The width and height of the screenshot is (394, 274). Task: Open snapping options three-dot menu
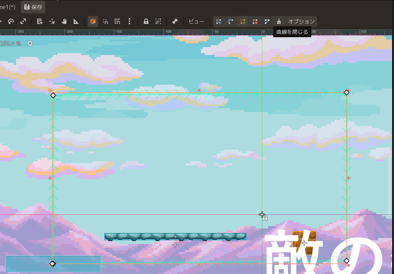129,21
